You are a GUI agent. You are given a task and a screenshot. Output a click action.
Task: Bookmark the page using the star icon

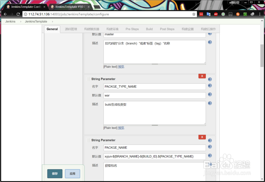point(194,14)
